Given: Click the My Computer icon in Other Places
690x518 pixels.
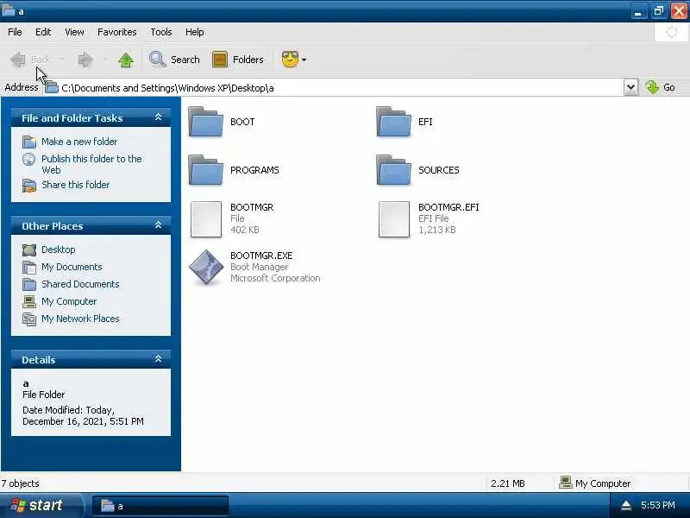Looking at the screenshot, I should click(29, 301).
